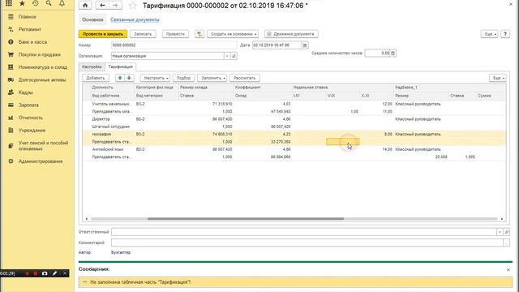
Task: Expand the Организация dropdown arrow
Action: 227,56
